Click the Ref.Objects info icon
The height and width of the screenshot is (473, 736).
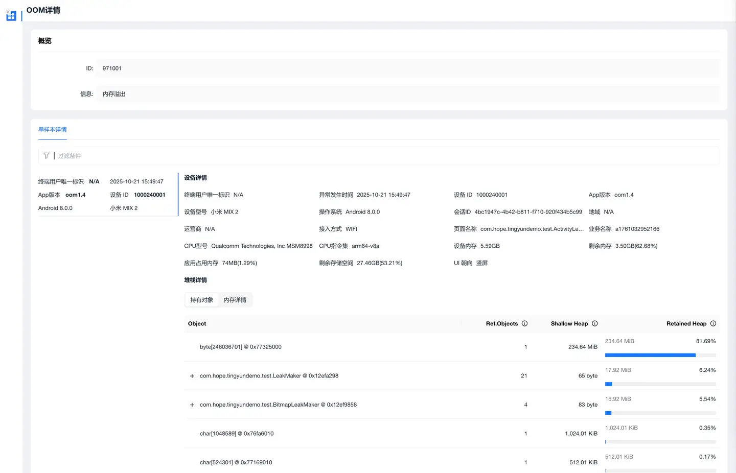[524, 323]
